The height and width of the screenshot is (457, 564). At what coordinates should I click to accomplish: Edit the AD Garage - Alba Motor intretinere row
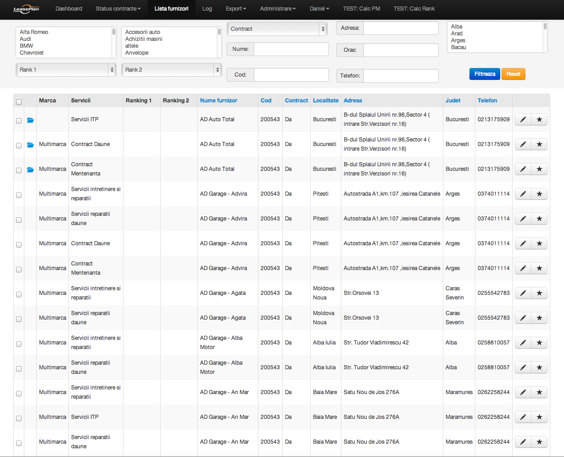point(523,343)
